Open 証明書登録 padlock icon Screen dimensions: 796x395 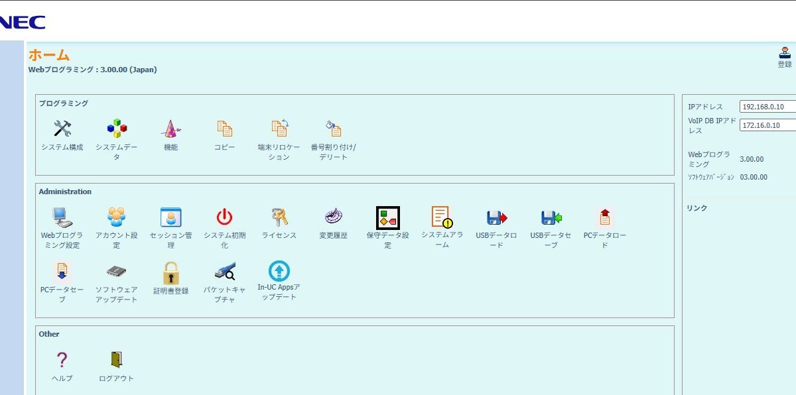click(x=171, y=272)
